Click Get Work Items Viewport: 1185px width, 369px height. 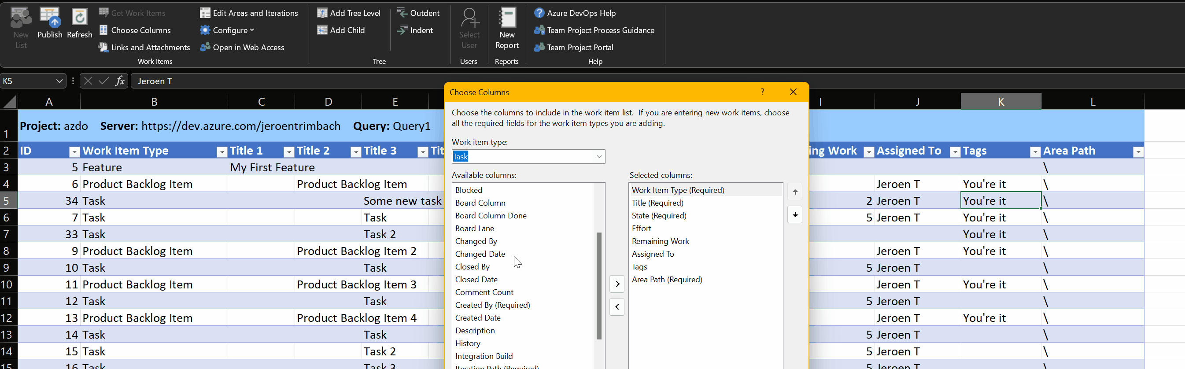[132, 13]
